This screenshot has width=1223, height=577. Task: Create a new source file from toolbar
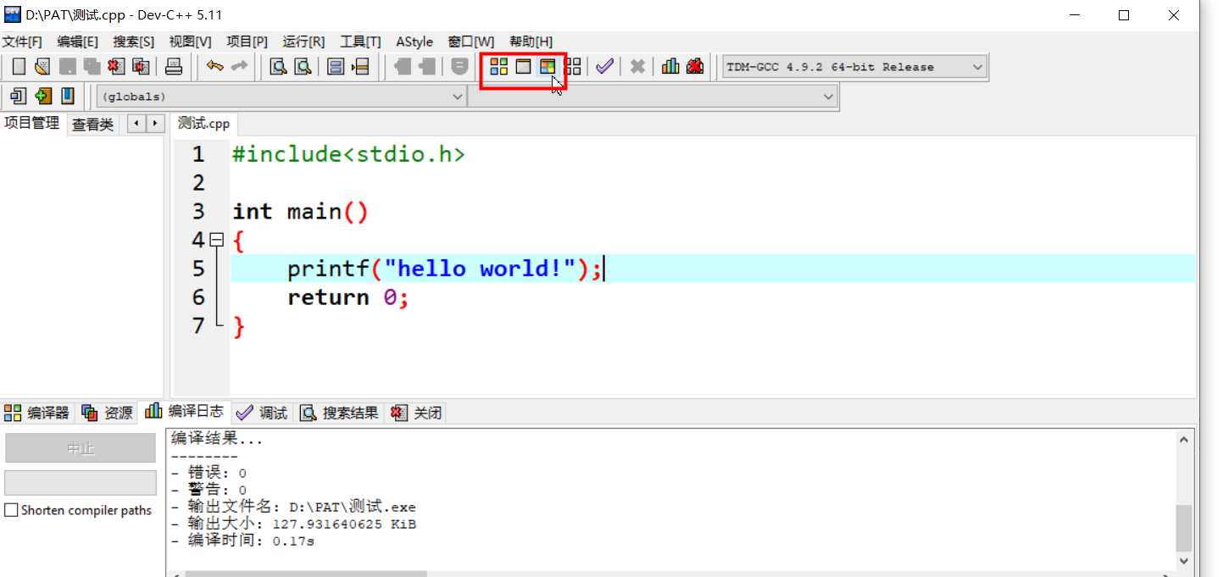click(19, 66)
